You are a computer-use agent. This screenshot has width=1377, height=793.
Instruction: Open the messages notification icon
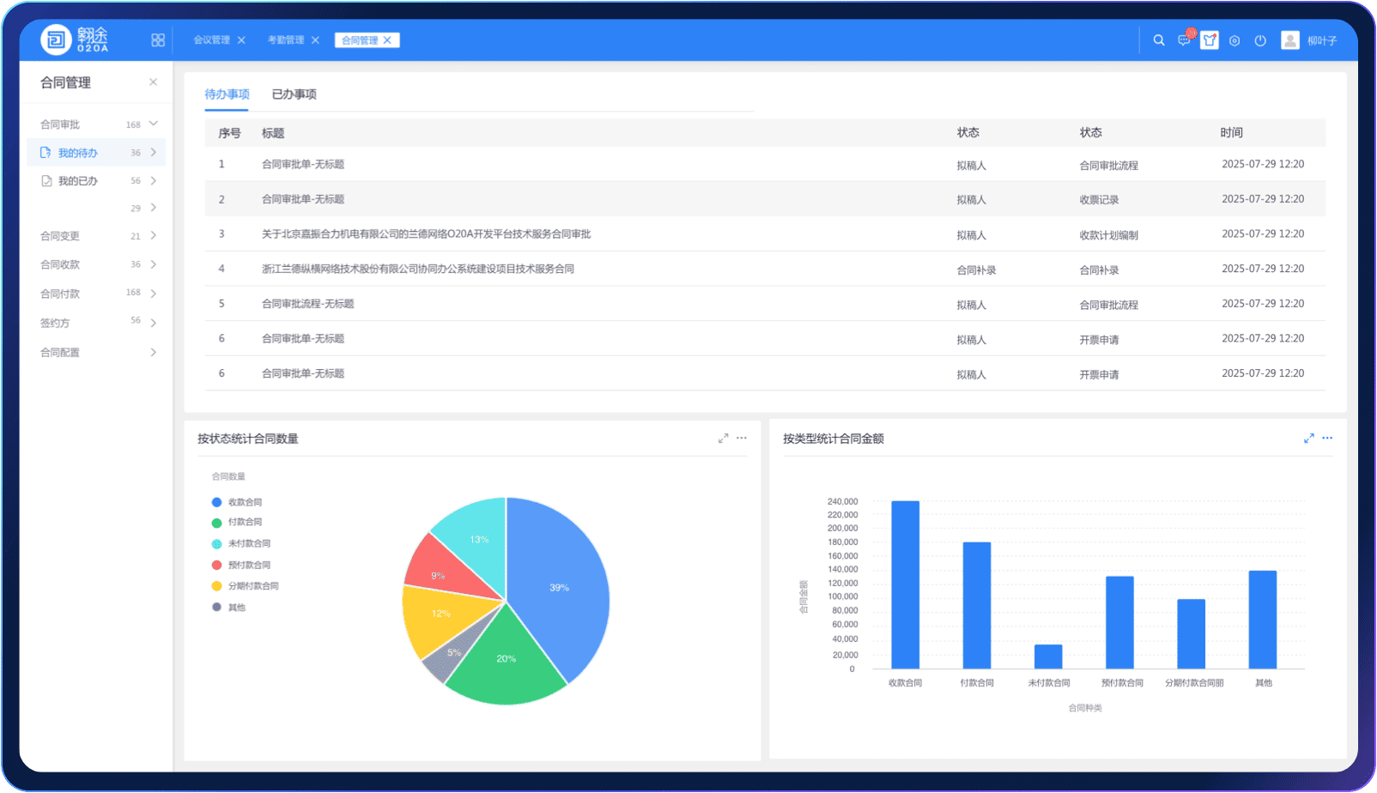click(x=1184, y=40)
